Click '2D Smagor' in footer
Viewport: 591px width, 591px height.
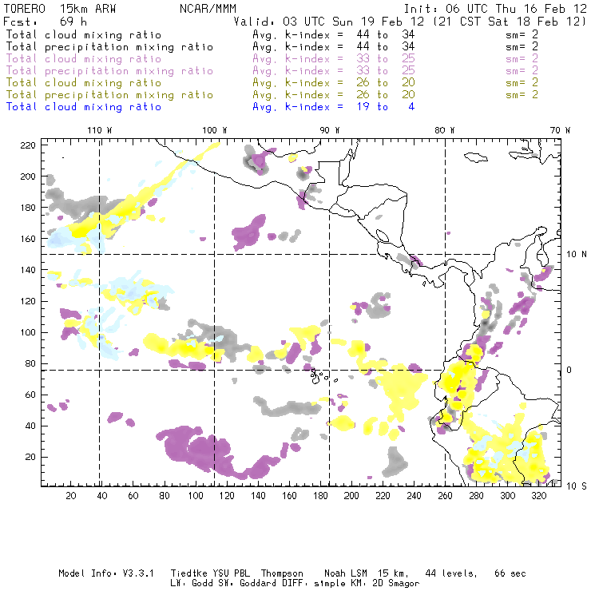click(x=396, y=584)
